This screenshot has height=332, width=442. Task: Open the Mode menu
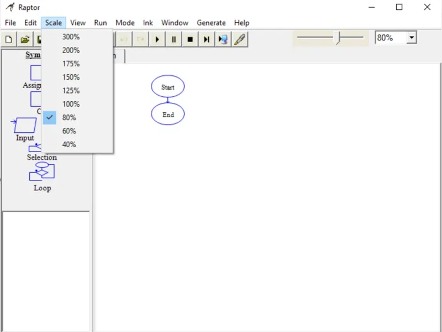coord(125,23)
